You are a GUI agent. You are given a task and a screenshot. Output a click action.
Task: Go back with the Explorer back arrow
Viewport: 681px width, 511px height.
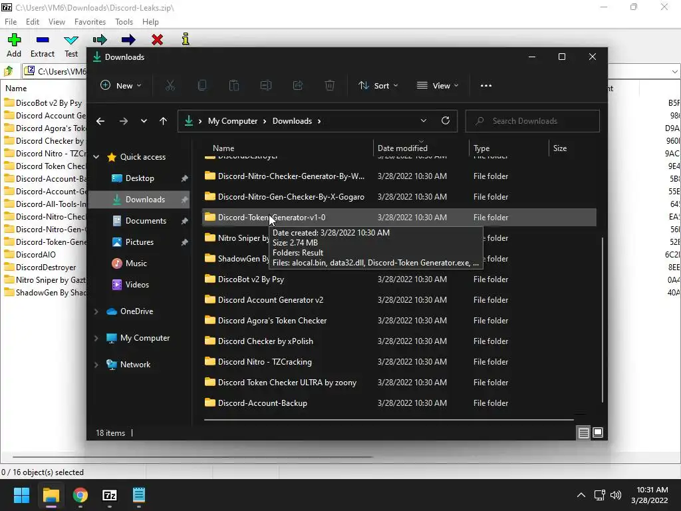coord(100,121)
